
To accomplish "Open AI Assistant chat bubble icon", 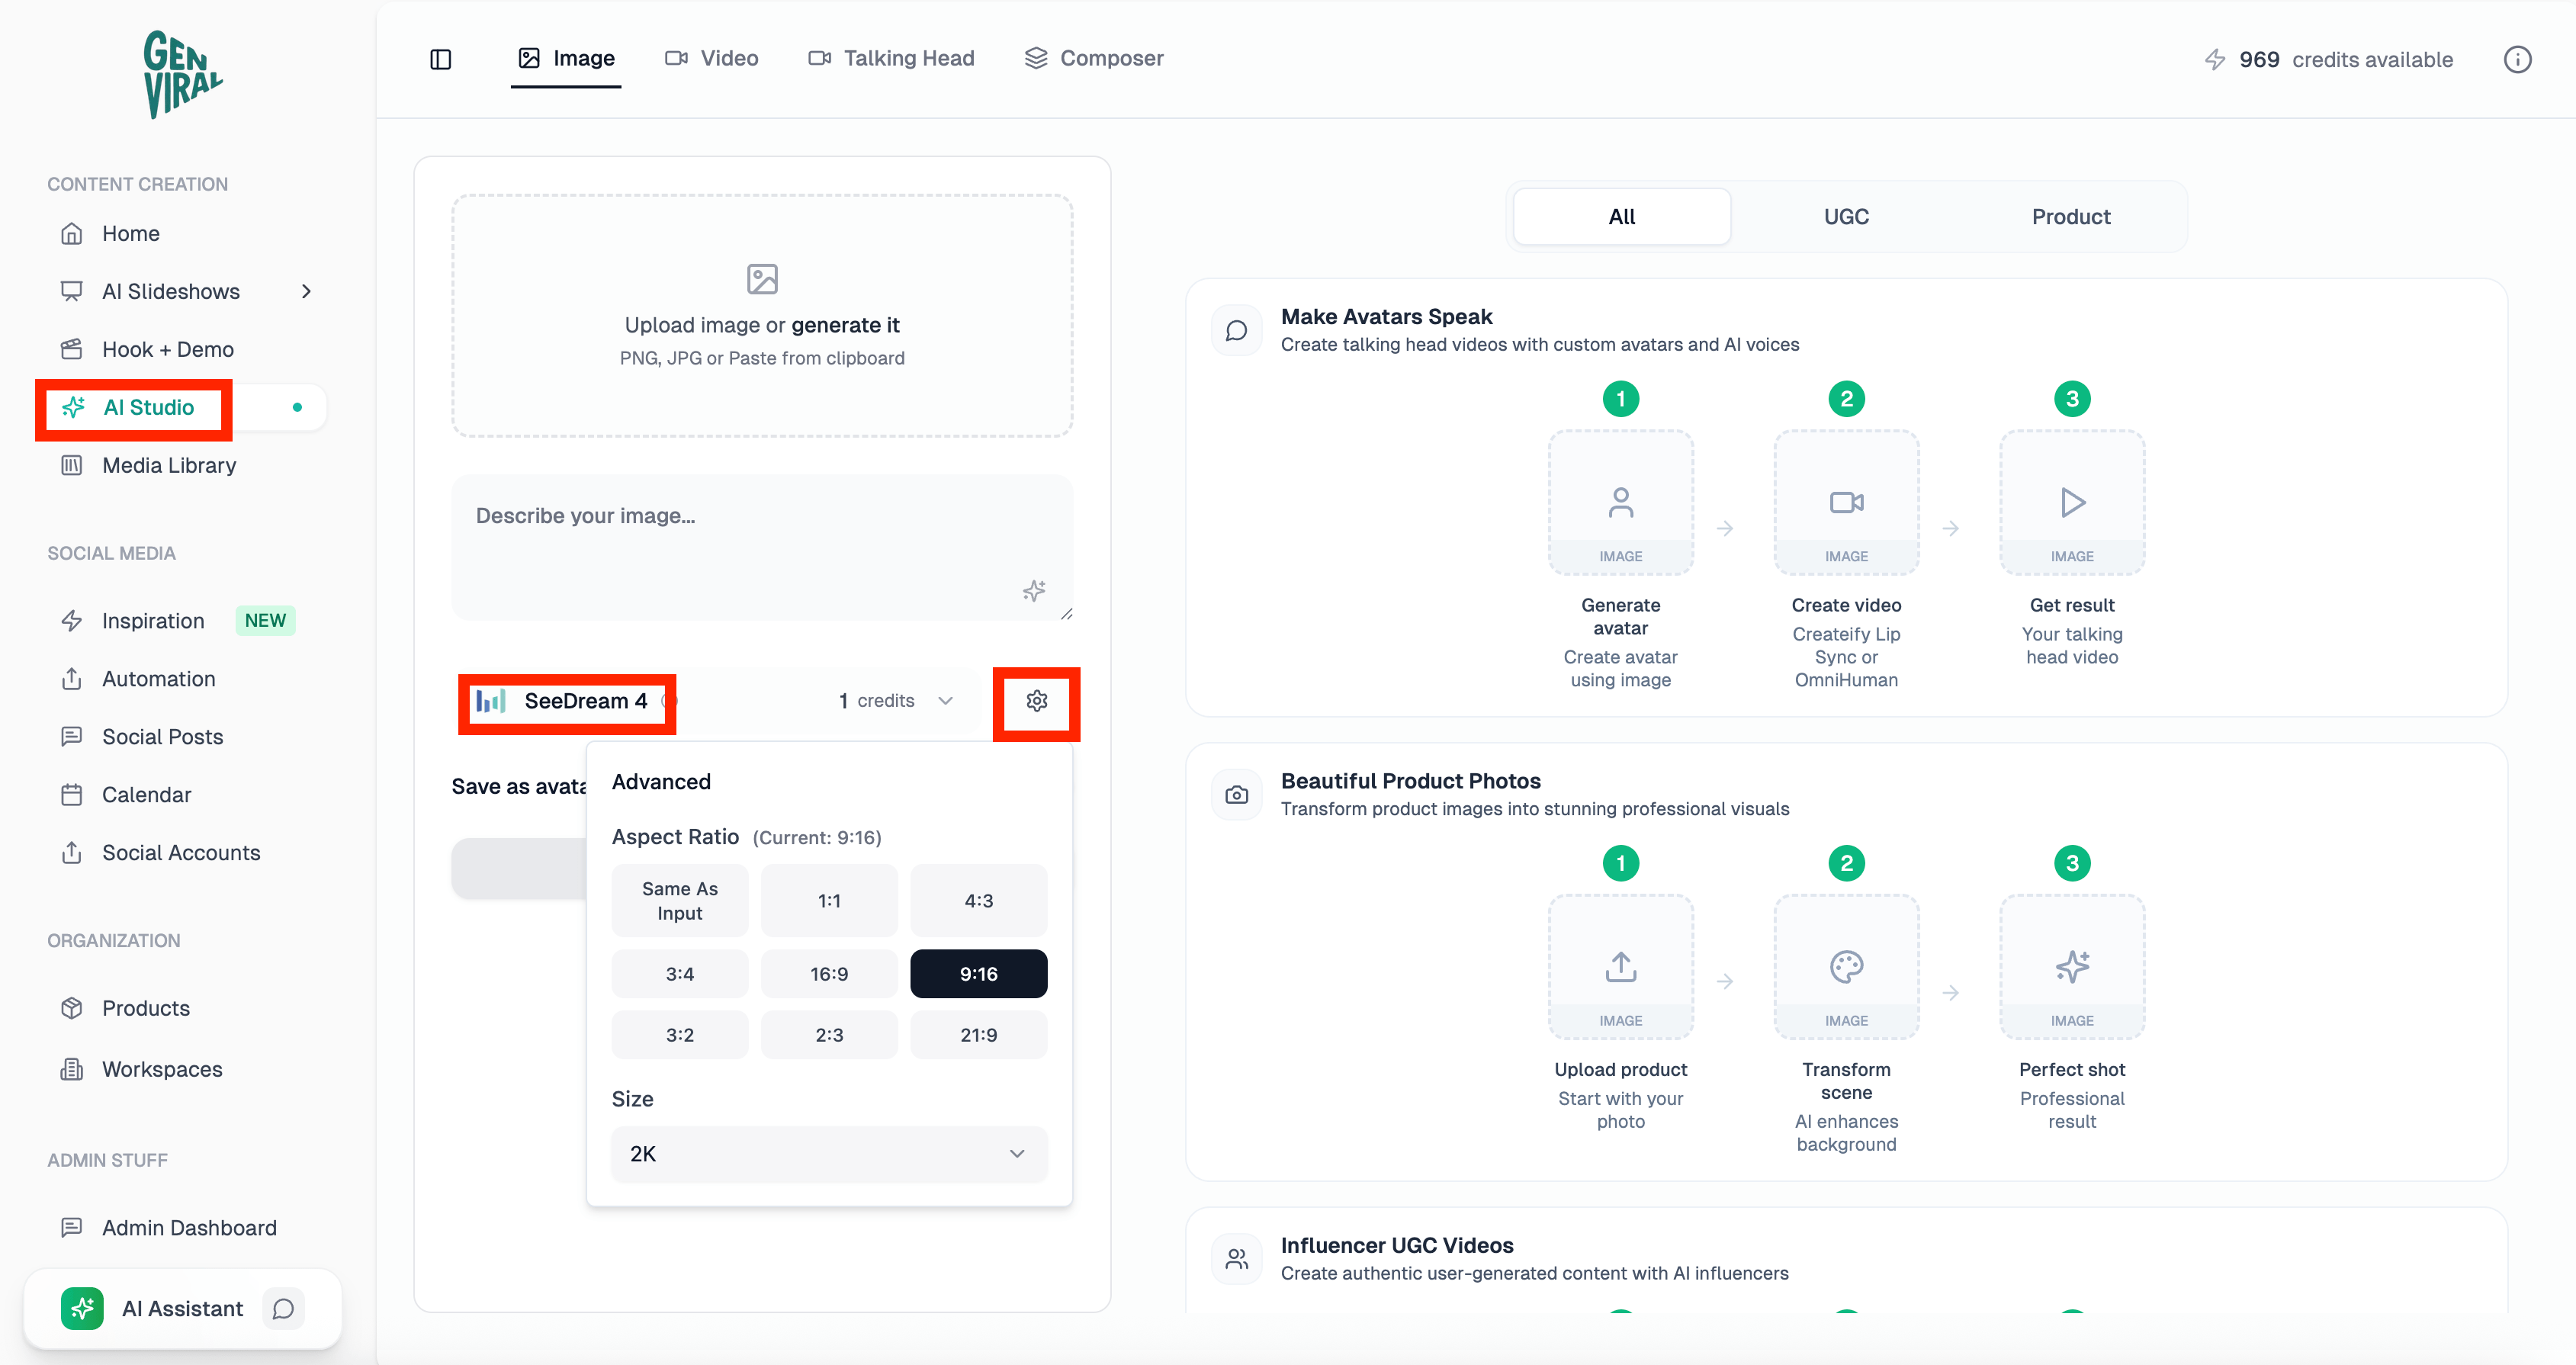I will click(284, 1309).
